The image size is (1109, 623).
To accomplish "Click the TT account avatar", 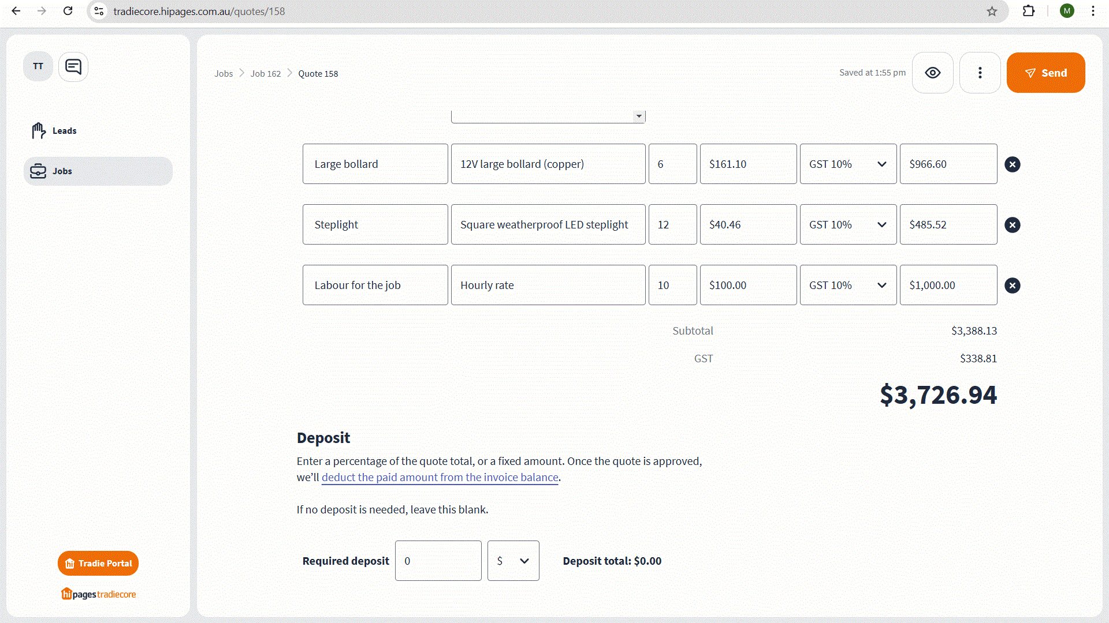I will (38, 67).
